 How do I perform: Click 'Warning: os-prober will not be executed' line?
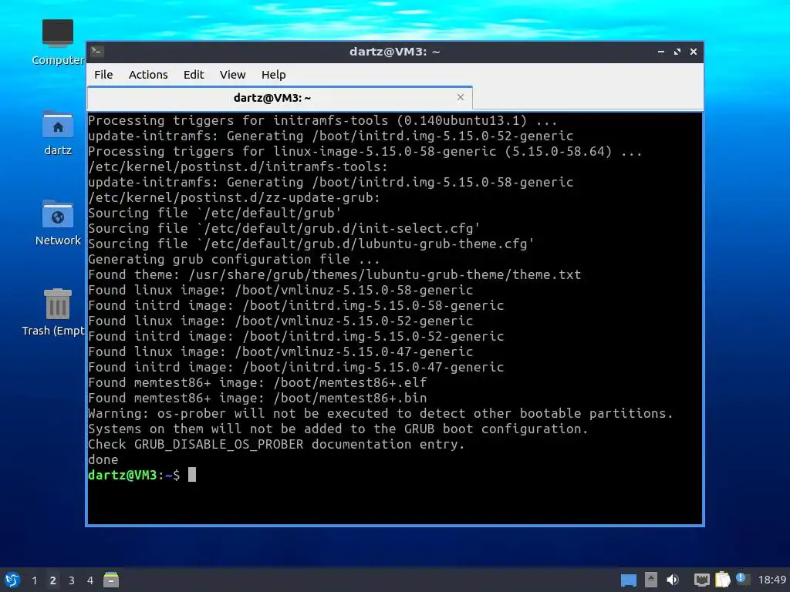(x=380, y=413)
